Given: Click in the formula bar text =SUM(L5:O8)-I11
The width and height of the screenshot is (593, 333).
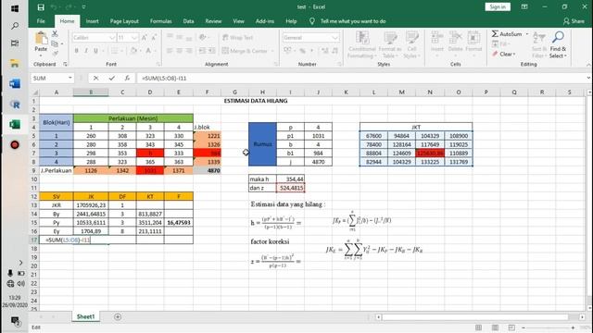Looking at the screenshot, I should click(x=164, y=78).
